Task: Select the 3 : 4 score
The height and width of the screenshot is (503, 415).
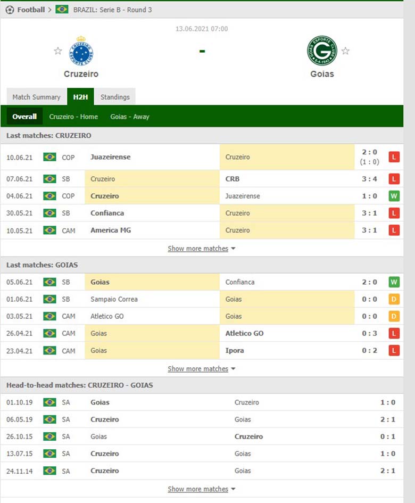Action: [x=369, y=179]
